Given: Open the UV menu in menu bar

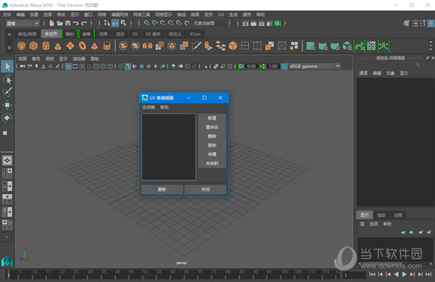Looking at the screenshot, I should click(x=221, y=14).
